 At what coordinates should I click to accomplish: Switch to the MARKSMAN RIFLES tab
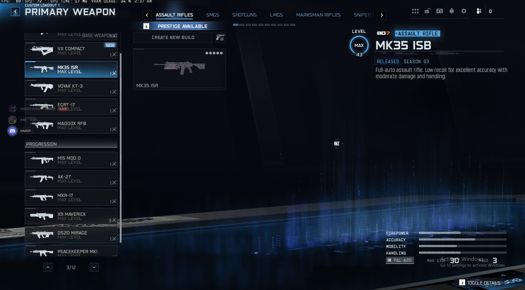point(318,15)
